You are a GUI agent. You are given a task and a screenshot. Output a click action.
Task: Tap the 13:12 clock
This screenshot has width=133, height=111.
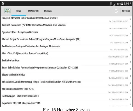pos(127,4)
